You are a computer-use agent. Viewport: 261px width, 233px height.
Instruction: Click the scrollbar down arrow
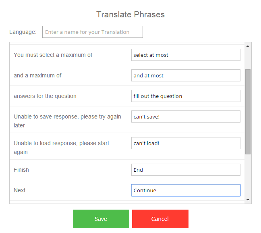pyautogui.click(x=248, y=200)
